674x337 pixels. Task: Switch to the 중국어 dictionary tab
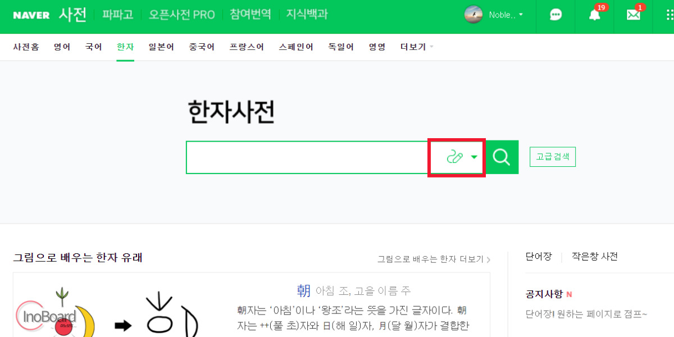202,47
